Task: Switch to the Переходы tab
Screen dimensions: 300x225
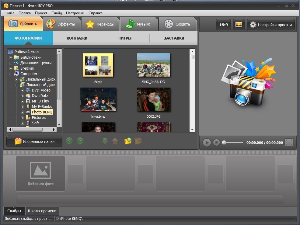Action: [x=100, y=24]
